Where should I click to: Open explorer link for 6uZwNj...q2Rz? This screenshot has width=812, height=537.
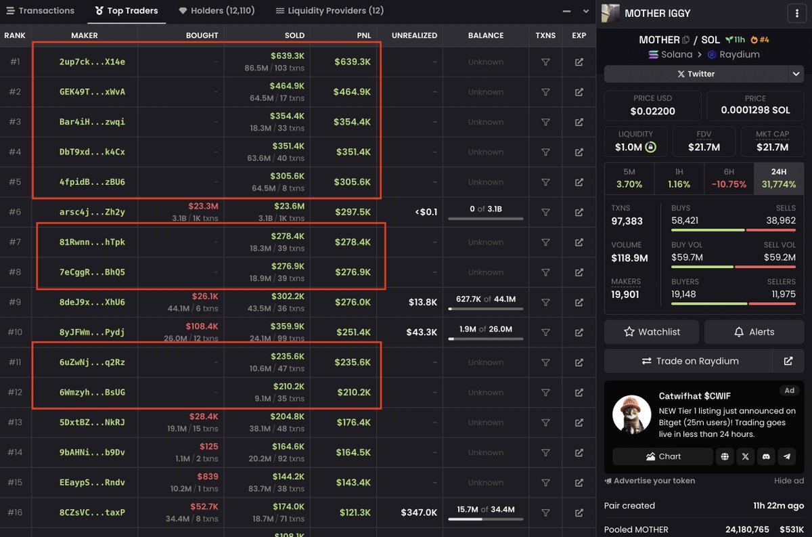click(579, 362)
